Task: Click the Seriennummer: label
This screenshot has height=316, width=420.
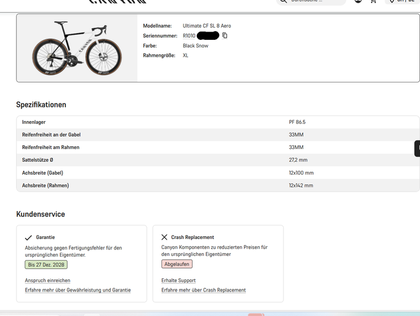Action: tap(160, 35)
